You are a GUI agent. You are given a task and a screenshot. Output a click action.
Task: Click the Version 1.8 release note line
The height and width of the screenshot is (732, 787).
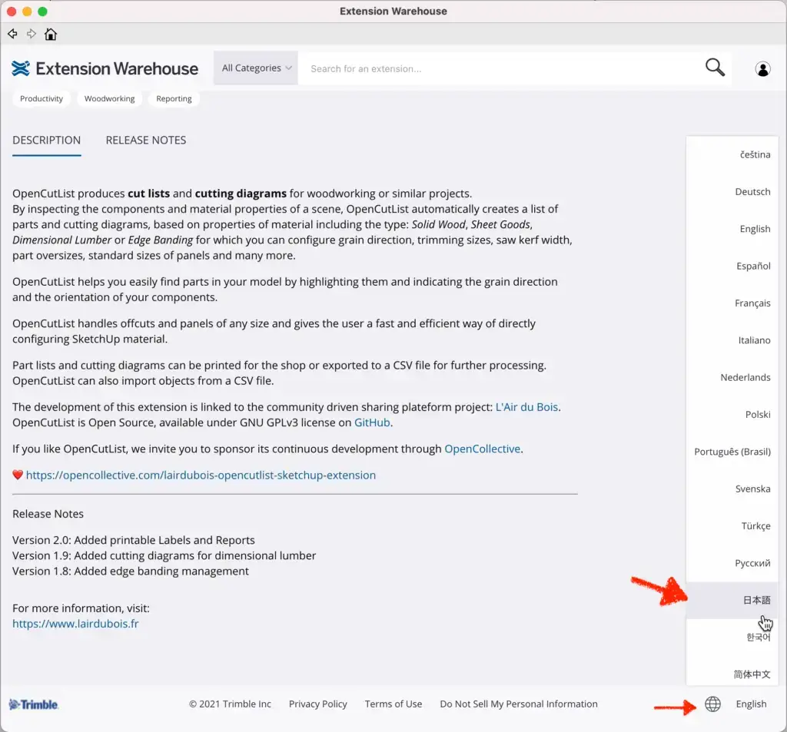[x=131, y=571]
